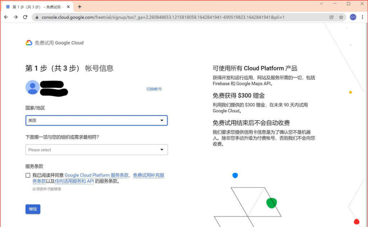Open the tab search chevron
The height and width of the screenshot is (227, 368).
pos(321,4)
